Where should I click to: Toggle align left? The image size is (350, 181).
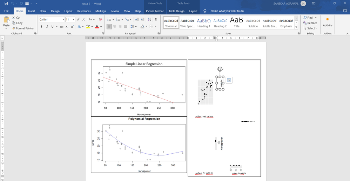point(109,27)
